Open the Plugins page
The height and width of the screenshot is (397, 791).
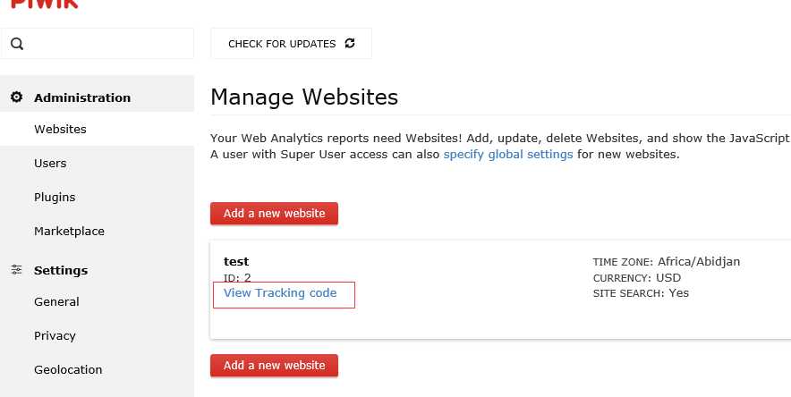coord(55,198)
